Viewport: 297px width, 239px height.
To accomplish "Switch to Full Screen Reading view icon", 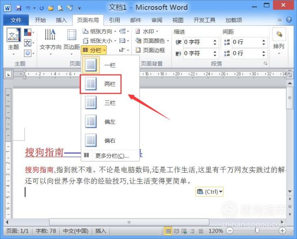I will (x=176, y=231).
